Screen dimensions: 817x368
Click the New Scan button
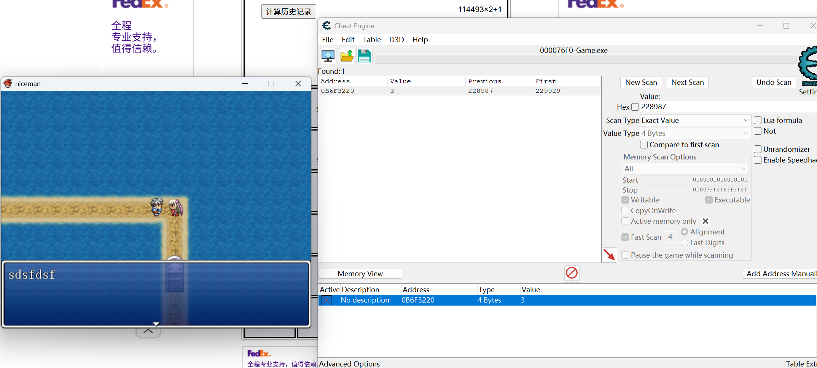coord(641,82)
